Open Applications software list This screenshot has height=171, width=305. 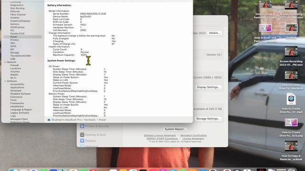[x=17, y=87]
